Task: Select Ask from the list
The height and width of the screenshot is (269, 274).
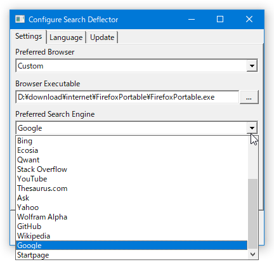Action: click(x=131, y=198)
